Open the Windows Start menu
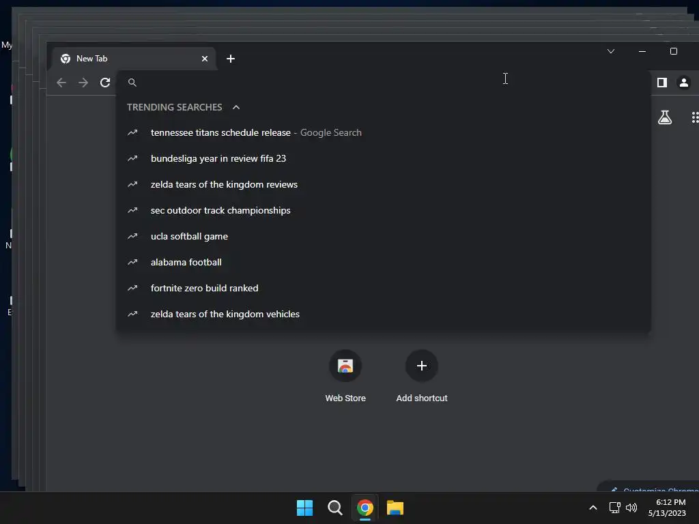The image size is (699, 524). tap(305, 508)
